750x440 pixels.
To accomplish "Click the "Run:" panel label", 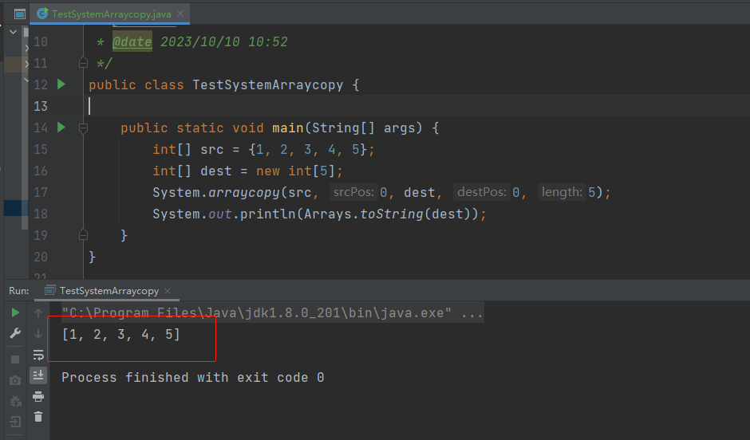I will tap(18, 291).
